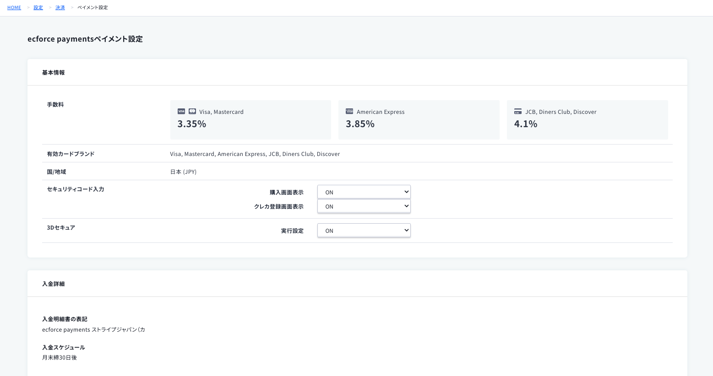Viewport: 713px width, 376px height.
Task: Select the American Express card icon
Action: 349,111
